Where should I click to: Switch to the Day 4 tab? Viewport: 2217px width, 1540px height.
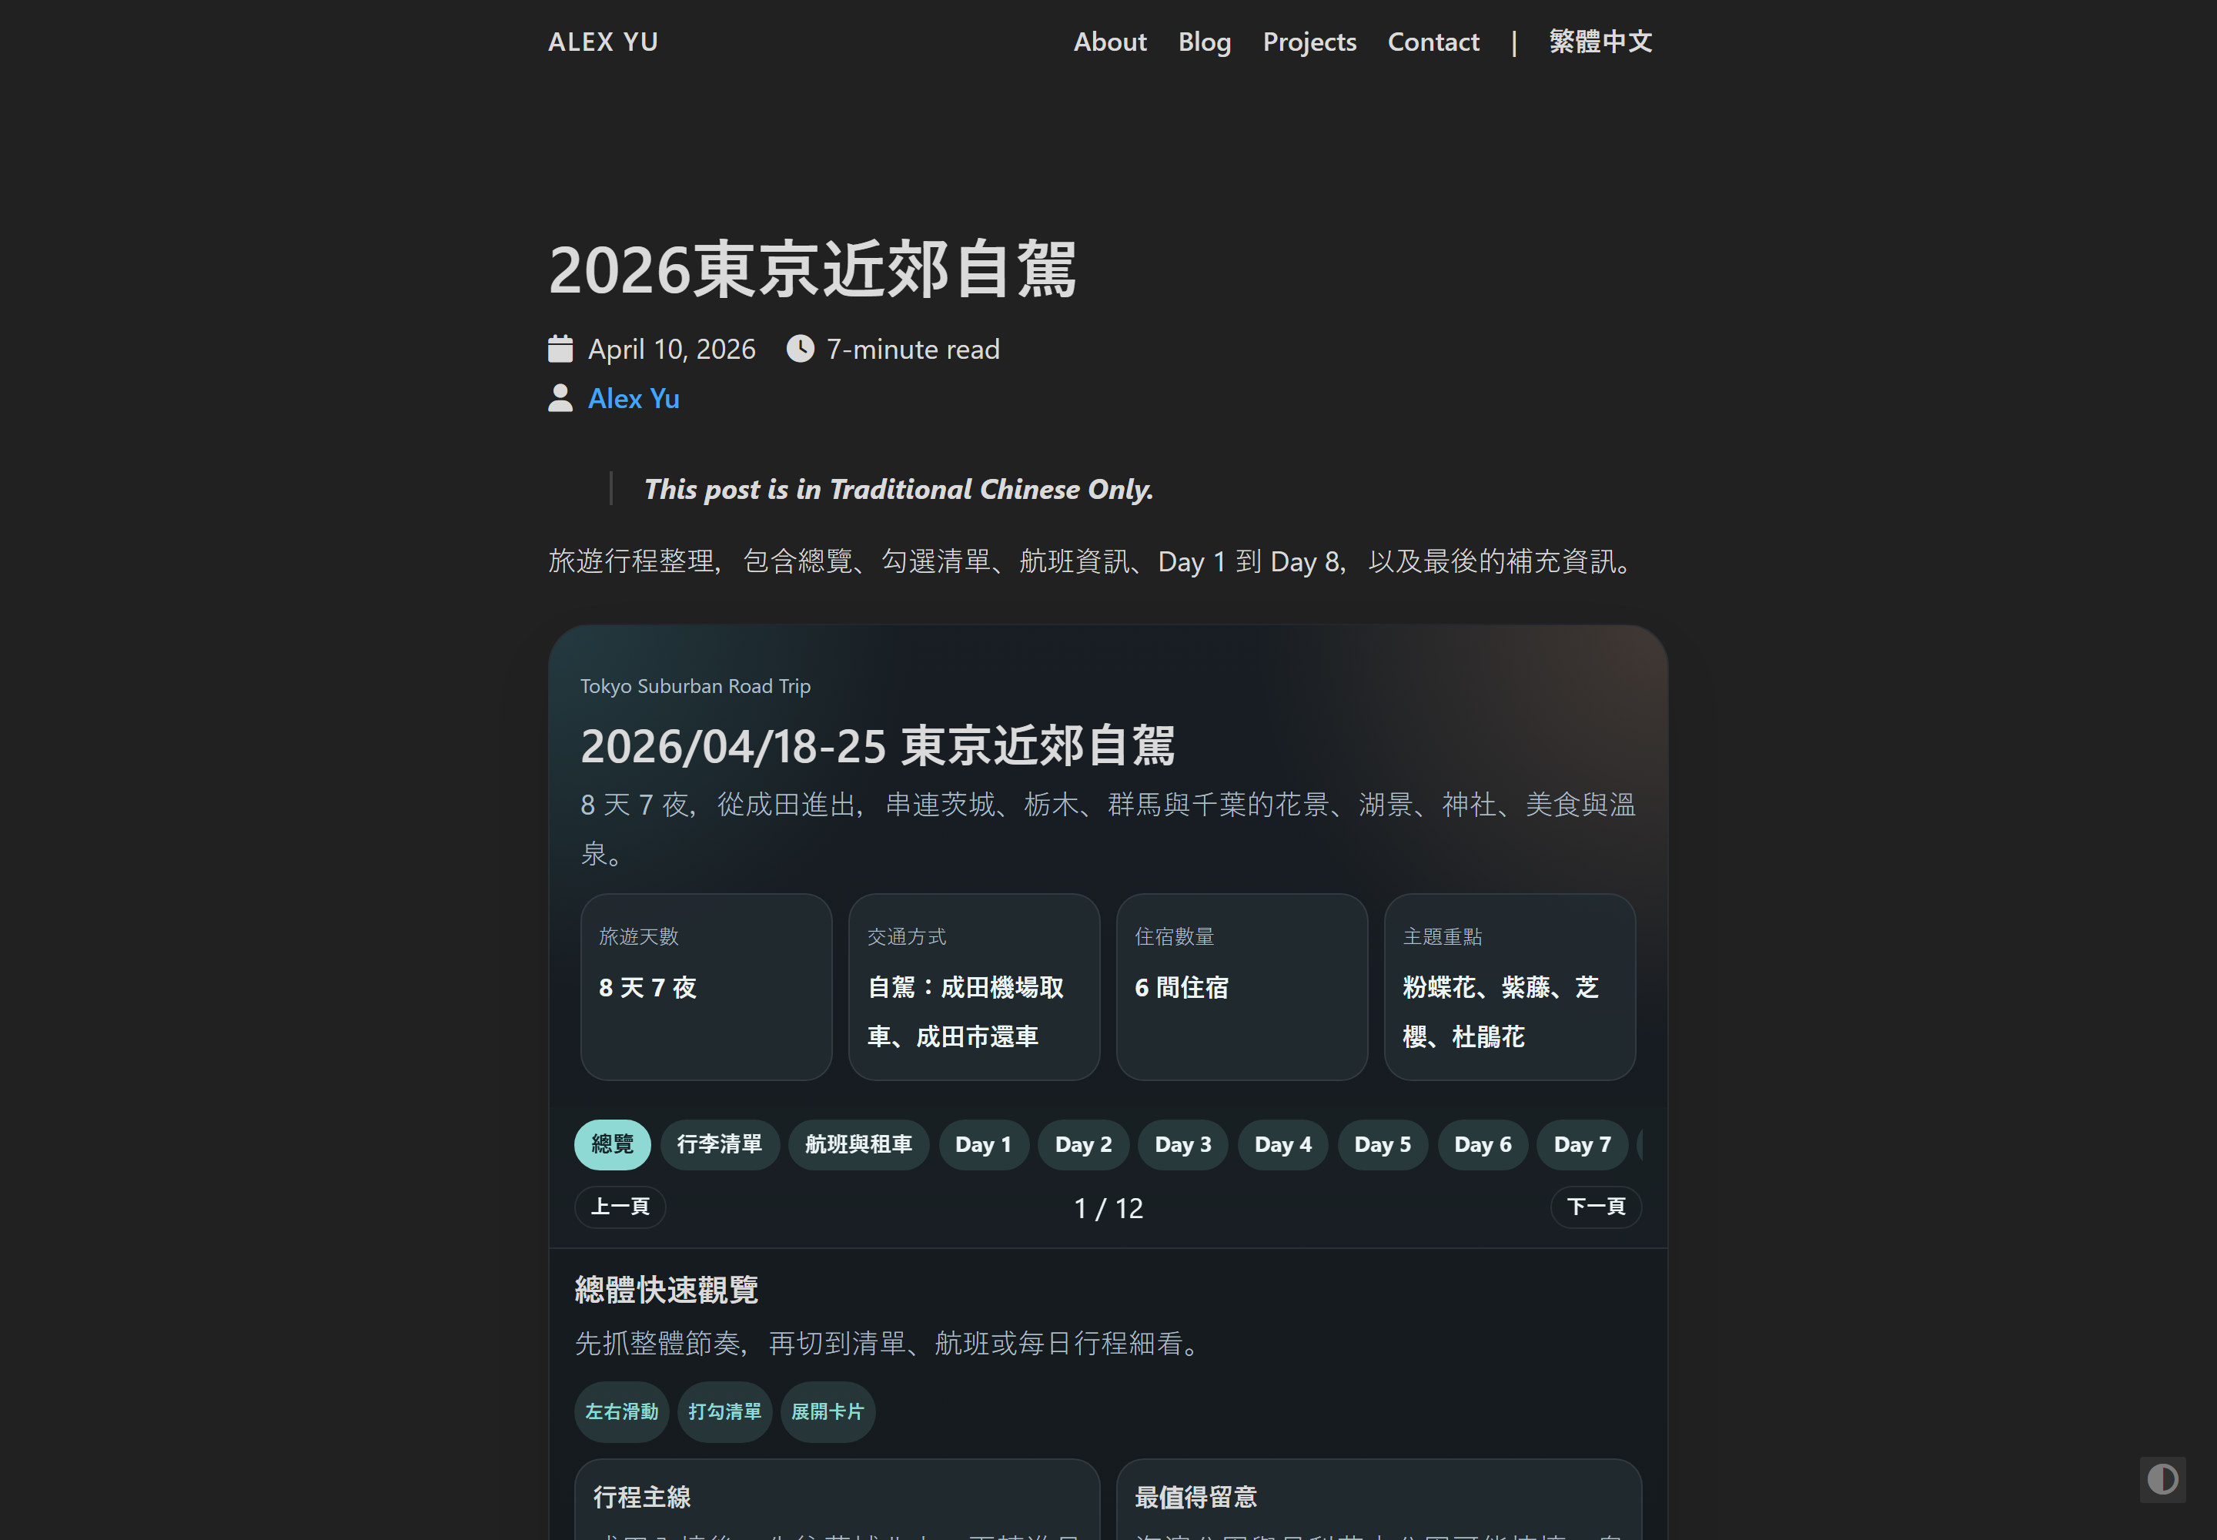(1283, 1144)
